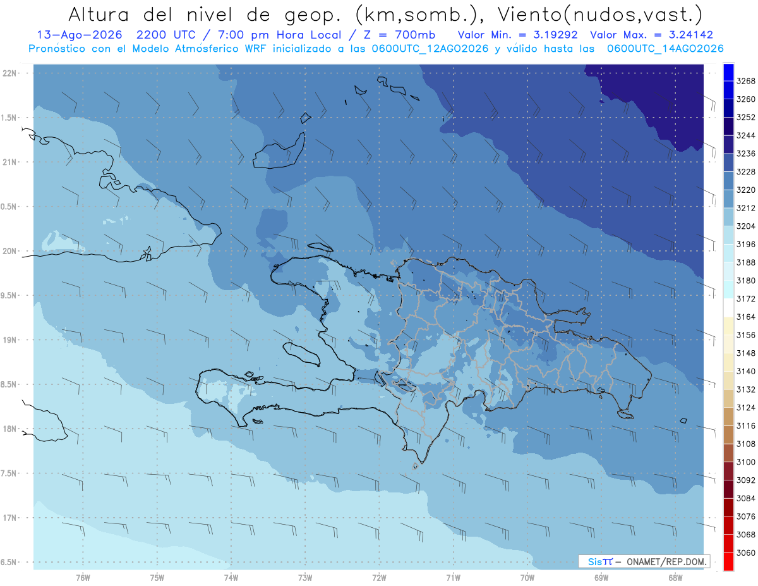Click the "6.5N" latitude tick label
The width and height of the screenshot is (758, 586).
click(9, 562)
